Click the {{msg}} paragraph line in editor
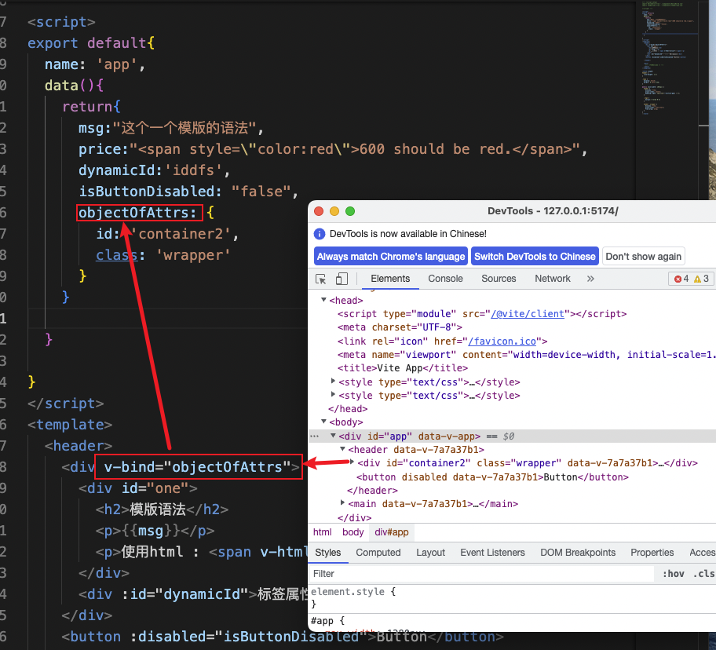 coord(155,531)
